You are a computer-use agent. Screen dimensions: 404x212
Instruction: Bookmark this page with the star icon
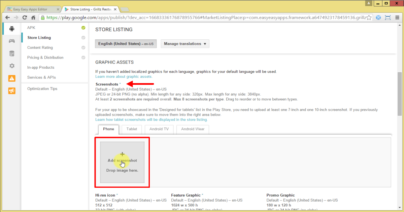click(x=369, y=17)
